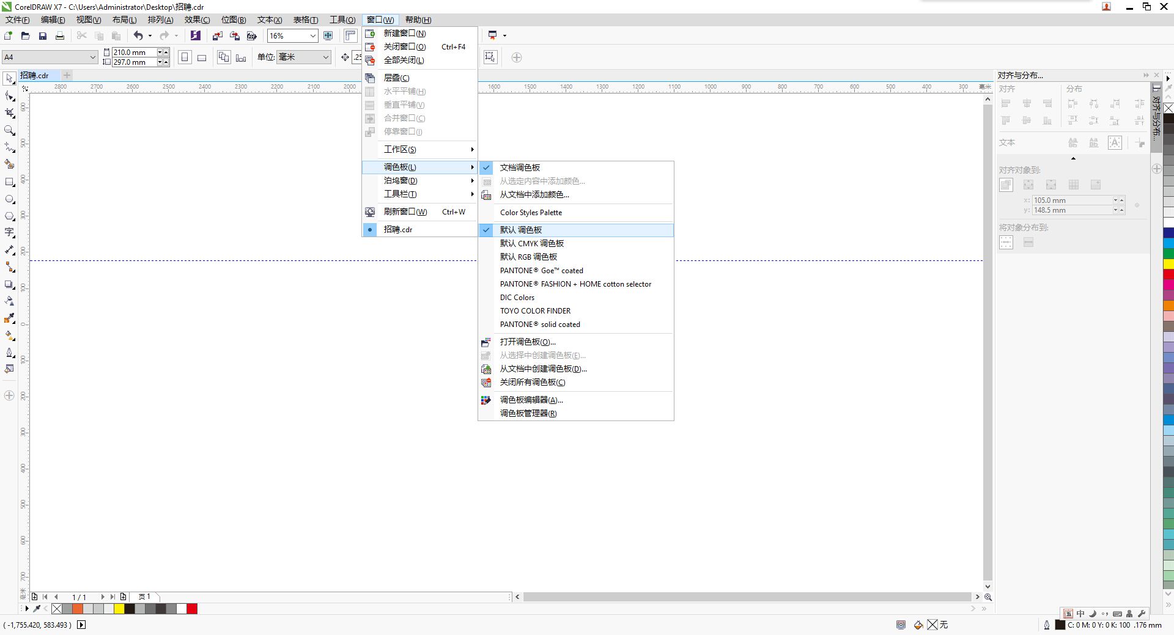Screen dimensions: 1174x635
Task: Open the 文件 menu
Action: click(x=17, y=20)
